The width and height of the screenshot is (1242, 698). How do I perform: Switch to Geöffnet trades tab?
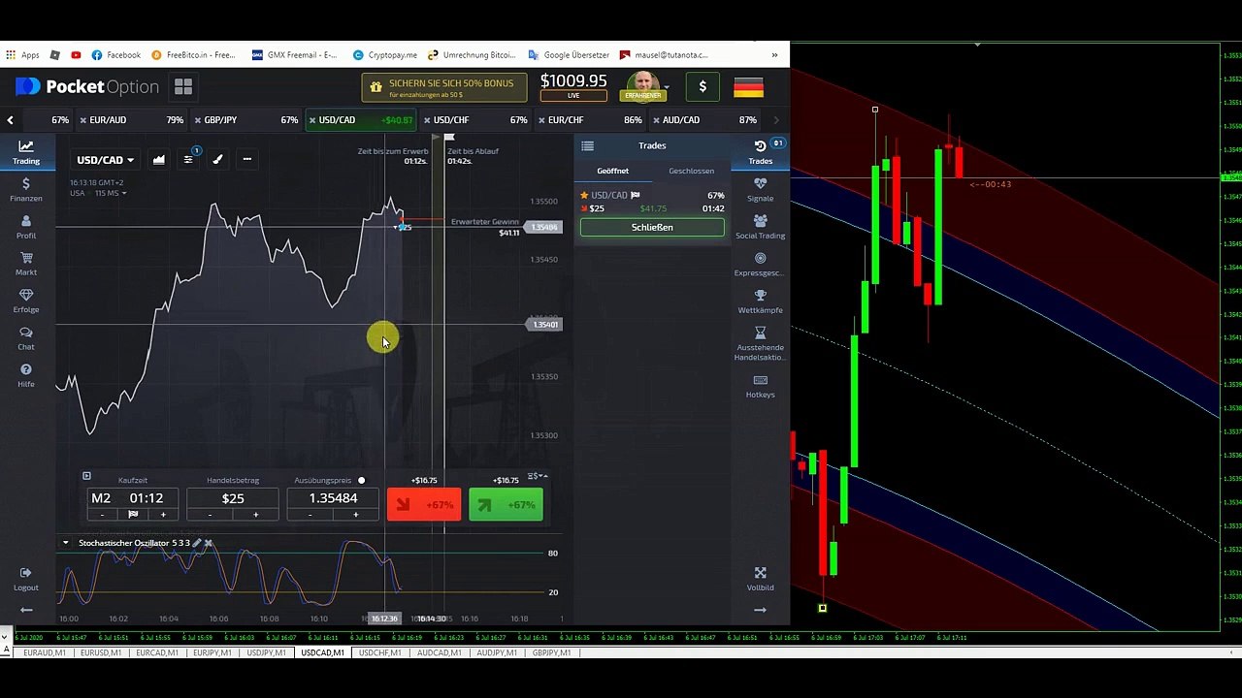point(613,171)
